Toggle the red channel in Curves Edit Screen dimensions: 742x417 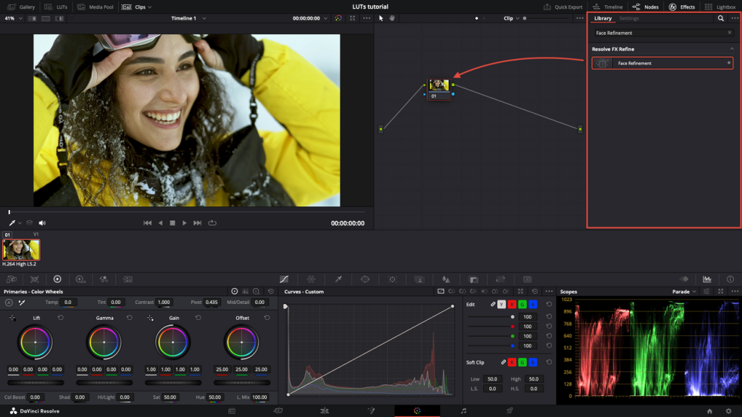(x=512, y=304)
